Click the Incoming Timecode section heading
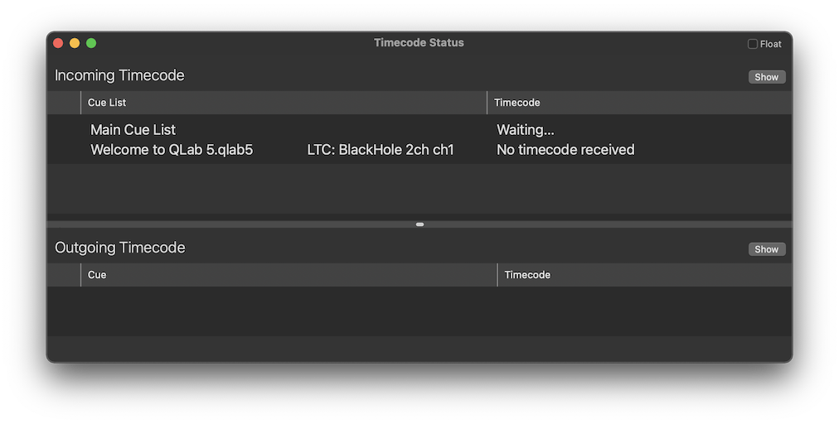Image resolution: width=839 pixels, height=424 pixels. pyautogui.click(x=119, y=75)
